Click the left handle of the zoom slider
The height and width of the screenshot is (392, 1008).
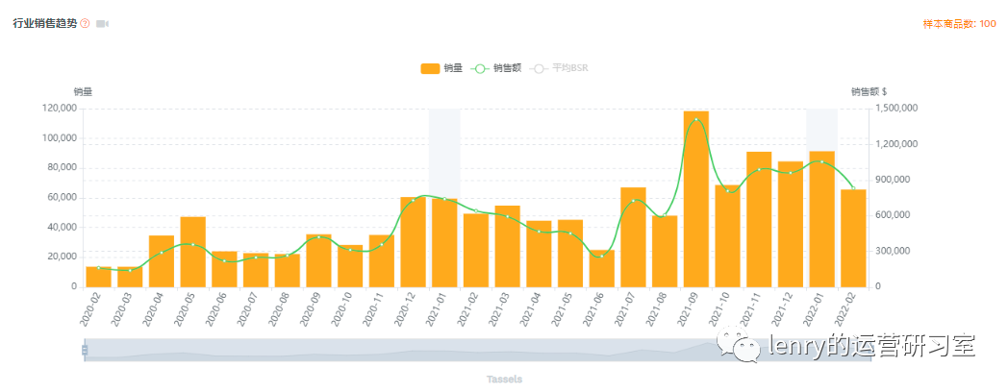point(85,351)
